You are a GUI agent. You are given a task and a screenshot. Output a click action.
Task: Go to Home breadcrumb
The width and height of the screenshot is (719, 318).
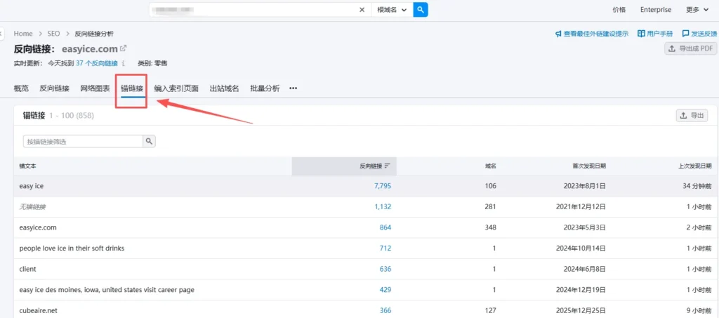pyautogui.click(x=23, y=34)
